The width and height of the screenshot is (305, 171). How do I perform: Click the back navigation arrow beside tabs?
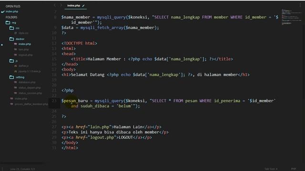[55, 5]
